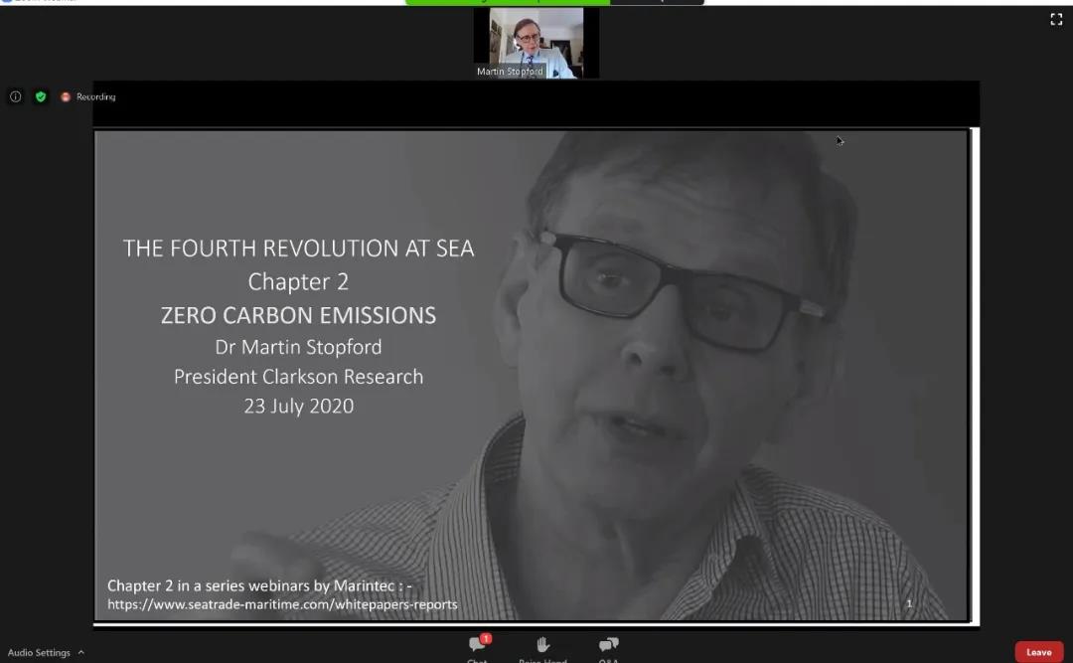Click the green encryption shield icon
The width and height of the screenshot is (1073, 663).
pos(41,96)
